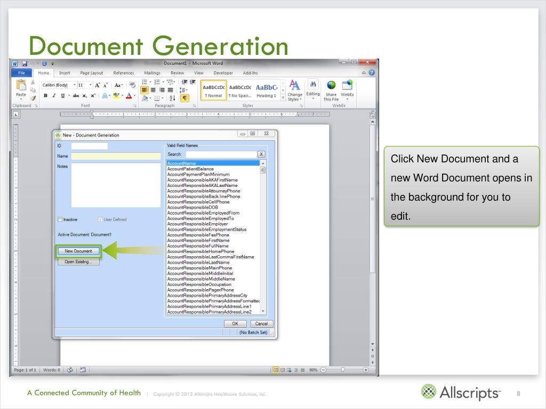Click the Cut scissors icon
546x409 pixels.
[33, 82]
